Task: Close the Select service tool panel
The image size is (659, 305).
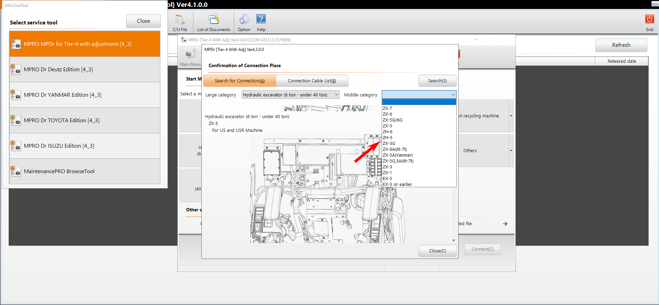Action: 143,21
